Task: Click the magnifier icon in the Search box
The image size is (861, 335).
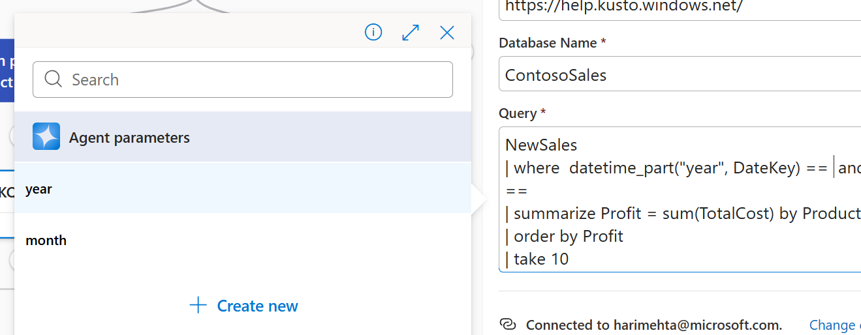Action: click(54, 79)
